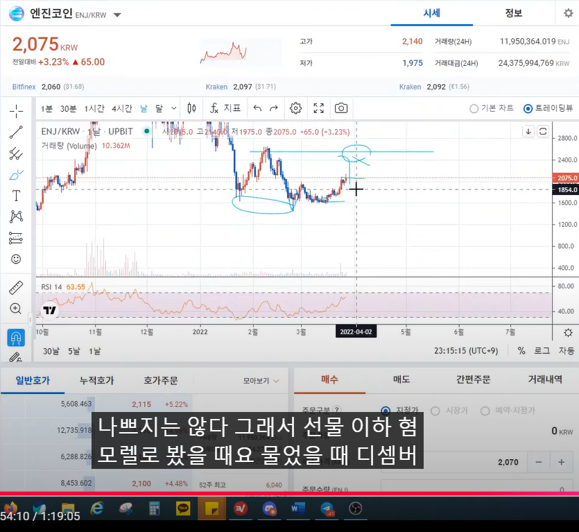The width and height of the screenshot is (579, 532).
Task: Open the 거래내역 tab
Action: 544,379
